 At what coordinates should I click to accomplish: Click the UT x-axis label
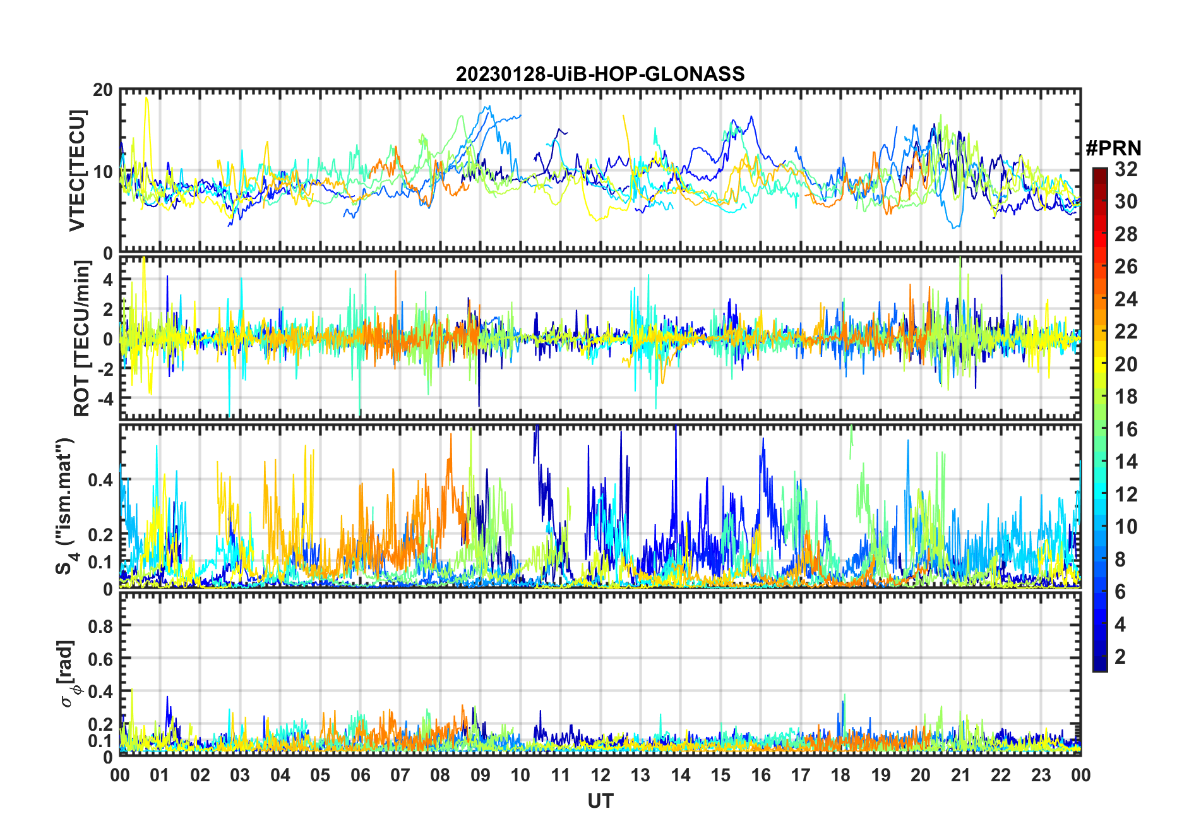[600, 801]
